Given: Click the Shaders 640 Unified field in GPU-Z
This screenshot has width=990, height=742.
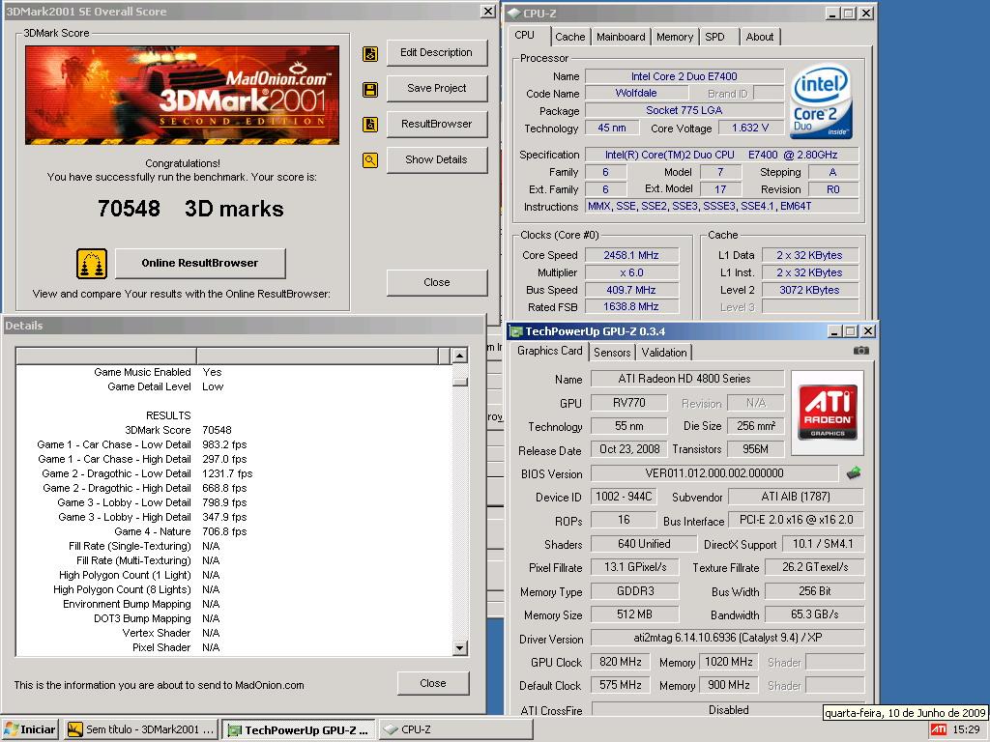Looking at the screenshot, I should tap(644, 544).
